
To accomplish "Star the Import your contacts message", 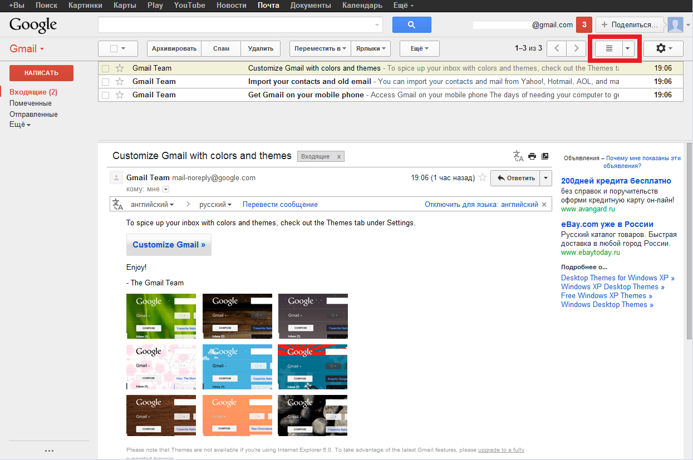I will click(119, 81).
